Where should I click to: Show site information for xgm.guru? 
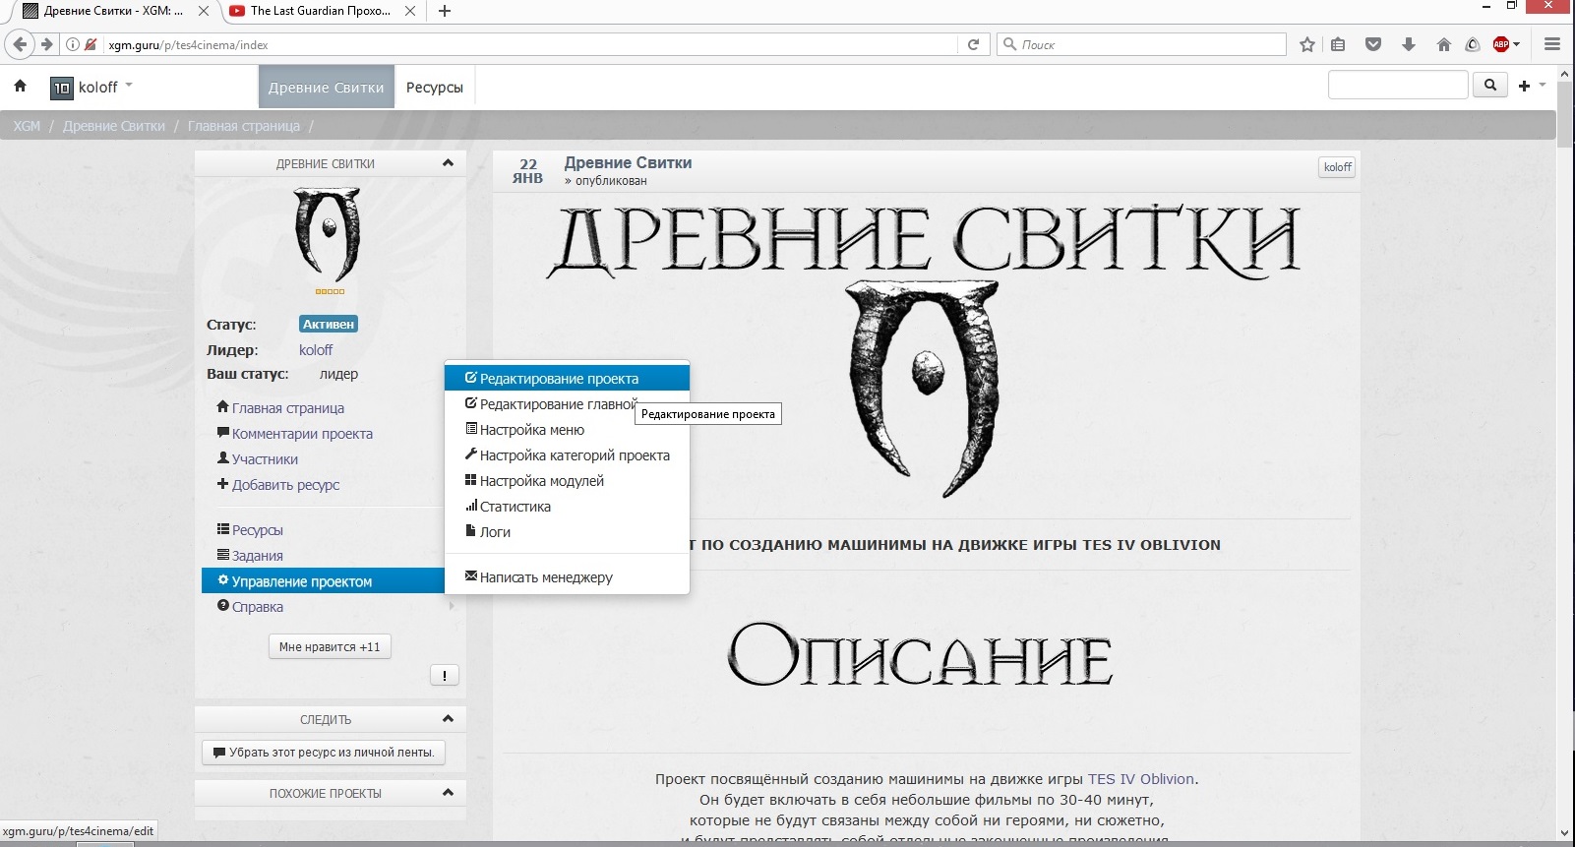coord(72,44)
